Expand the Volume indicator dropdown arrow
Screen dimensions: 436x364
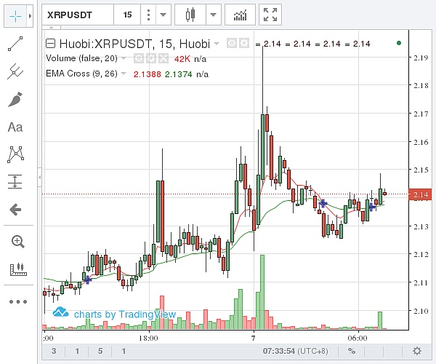124,58
